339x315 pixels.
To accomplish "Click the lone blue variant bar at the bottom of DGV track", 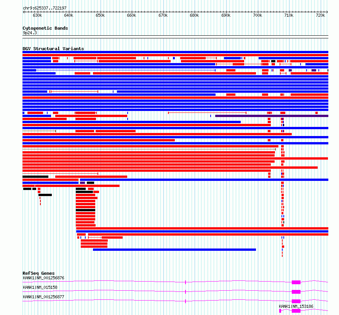I will tap(174, 250).
